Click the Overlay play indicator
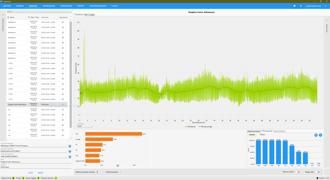This screenshot has height=180, width=330. [x=23, y=178]
